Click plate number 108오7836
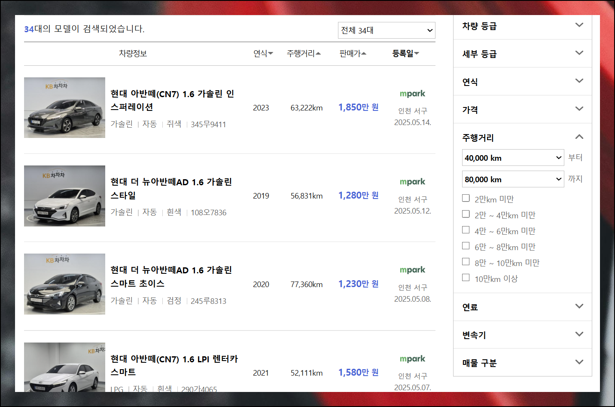This screenshot has width=615, height=407. [208, 213]
